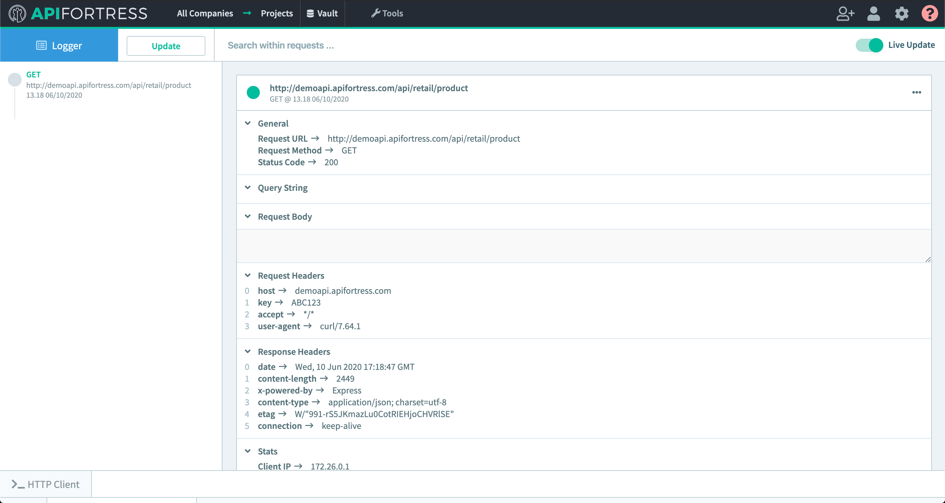Click the Update button
The image size is (945, 503).
coord(166,45)
